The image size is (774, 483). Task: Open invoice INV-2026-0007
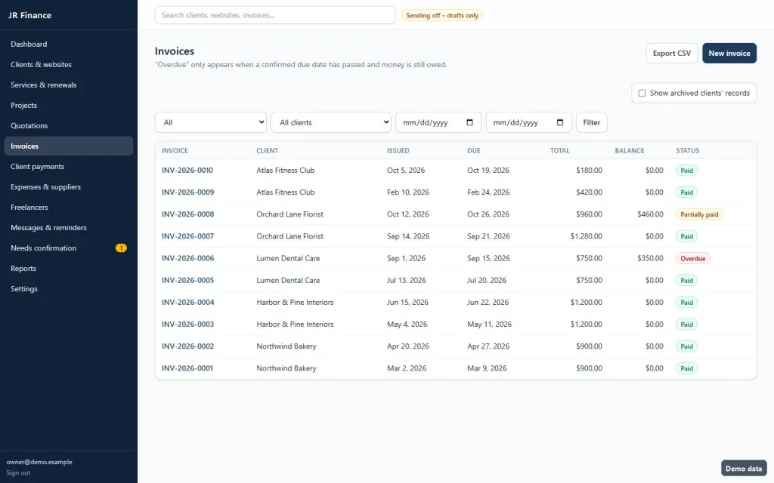click(187, 236)
